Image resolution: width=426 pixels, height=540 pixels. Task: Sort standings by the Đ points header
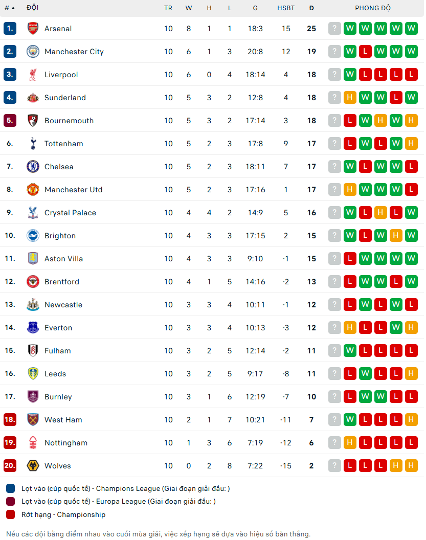(x=311, y=8)
